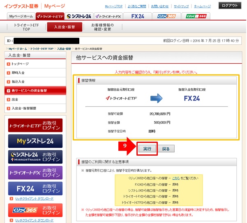Select the トライオートFX tab
This screenshot has width=247, height=223.
tap(108, 16)
